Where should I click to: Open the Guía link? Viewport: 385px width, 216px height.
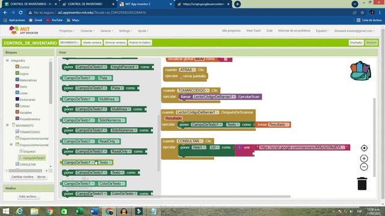269,31
